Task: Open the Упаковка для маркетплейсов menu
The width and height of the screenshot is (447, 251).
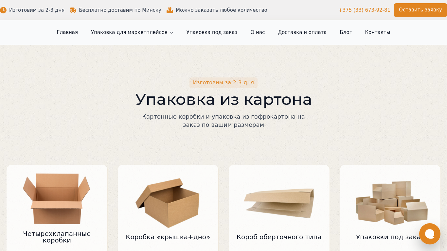Action: (x=129, y=32)
